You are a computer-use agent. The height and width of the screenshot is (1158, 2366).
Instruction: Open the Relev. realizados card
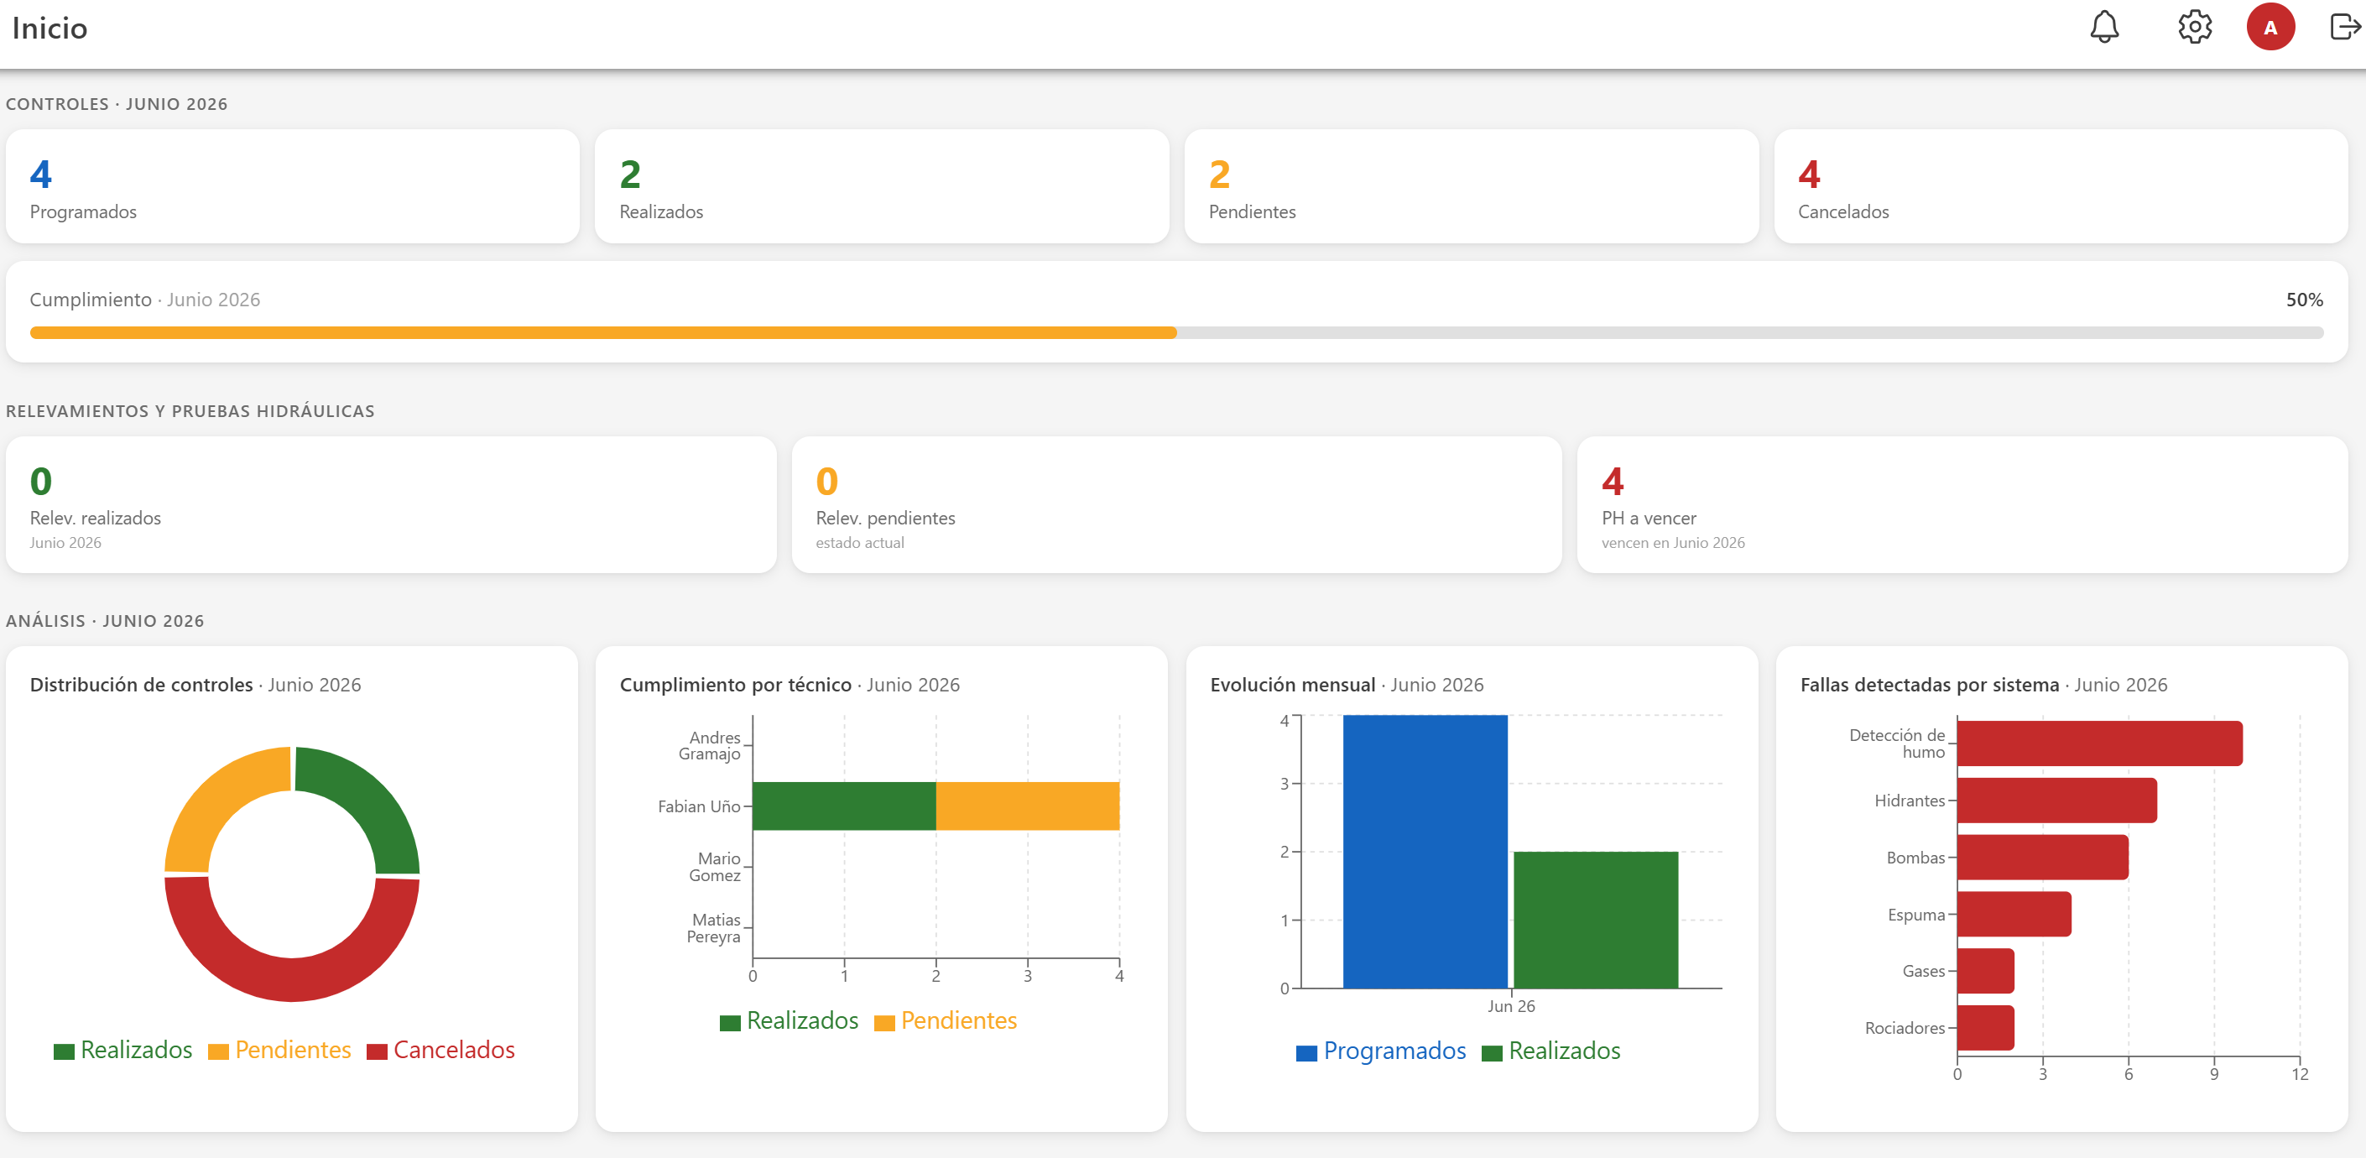pyautogui.click(x=391, y=504)
